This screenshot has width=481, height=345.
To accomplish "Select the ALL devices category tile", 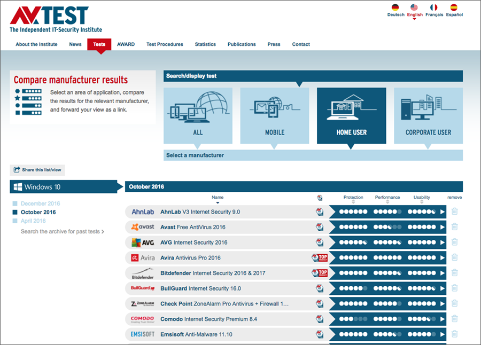I will point(198,115).
